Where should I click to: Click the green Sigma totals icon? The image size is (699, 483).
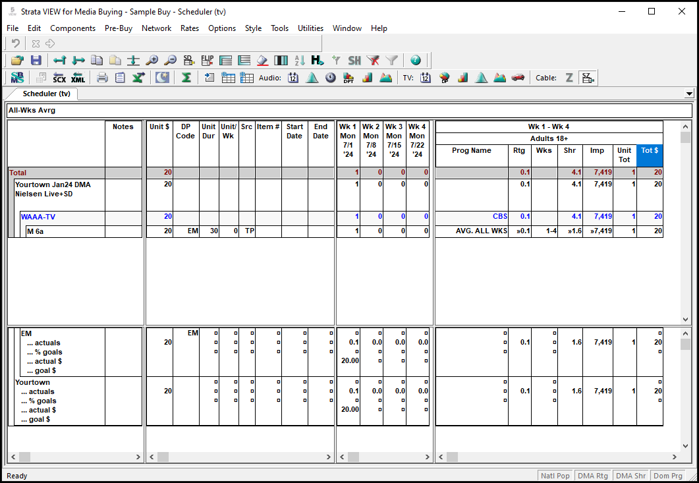pyautogui.click(x=186, y=78)
